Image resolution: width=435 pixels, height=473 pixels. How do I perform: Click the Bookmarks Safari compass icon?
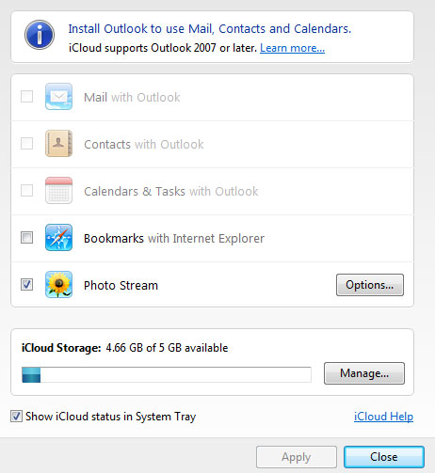point(58,238)
